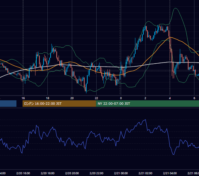Click the hour label 4 on upper axis
The image size is (199, 176).
170,98
